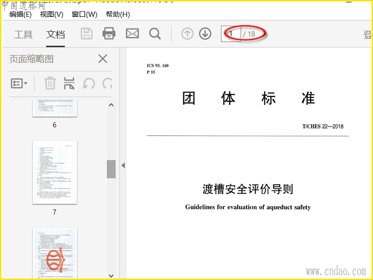The height and width of the screenshot is (280, 373).
Task: Switch to the 文档 tab
Action: tap(55, 35)
